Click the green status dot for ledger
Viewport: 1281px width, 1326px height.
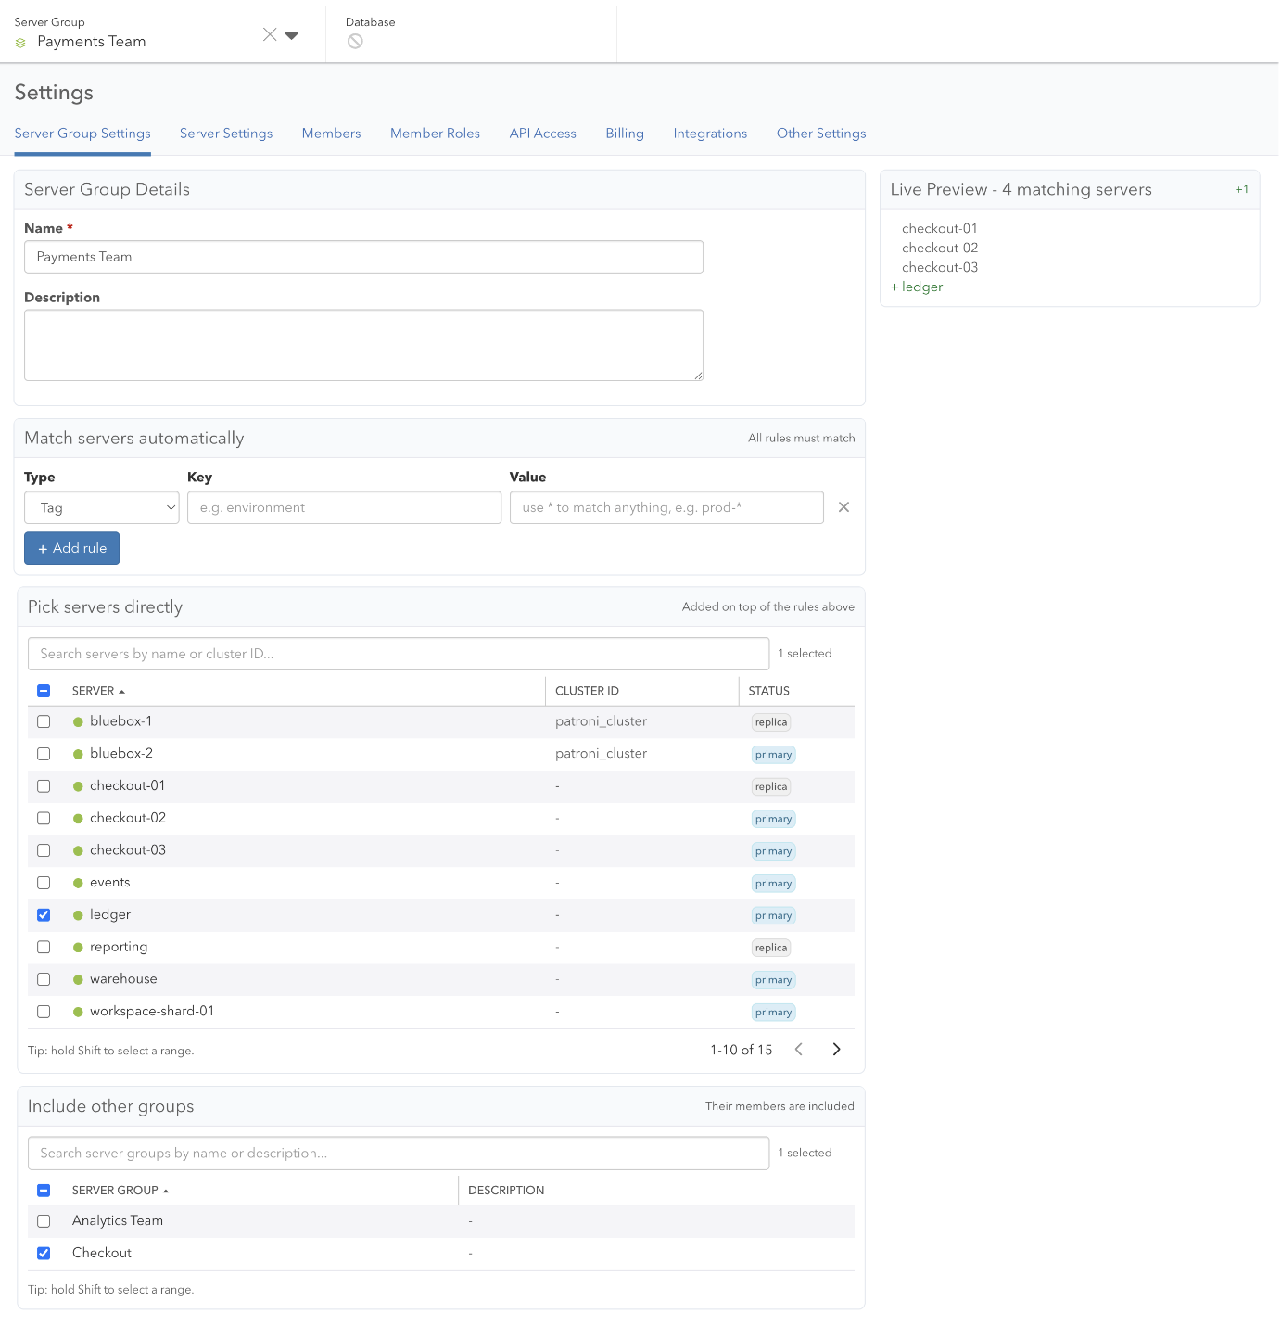point(78,915)
